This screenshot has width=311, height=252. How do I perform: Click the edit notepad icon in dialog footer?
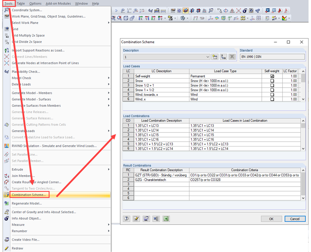(136, 219)
